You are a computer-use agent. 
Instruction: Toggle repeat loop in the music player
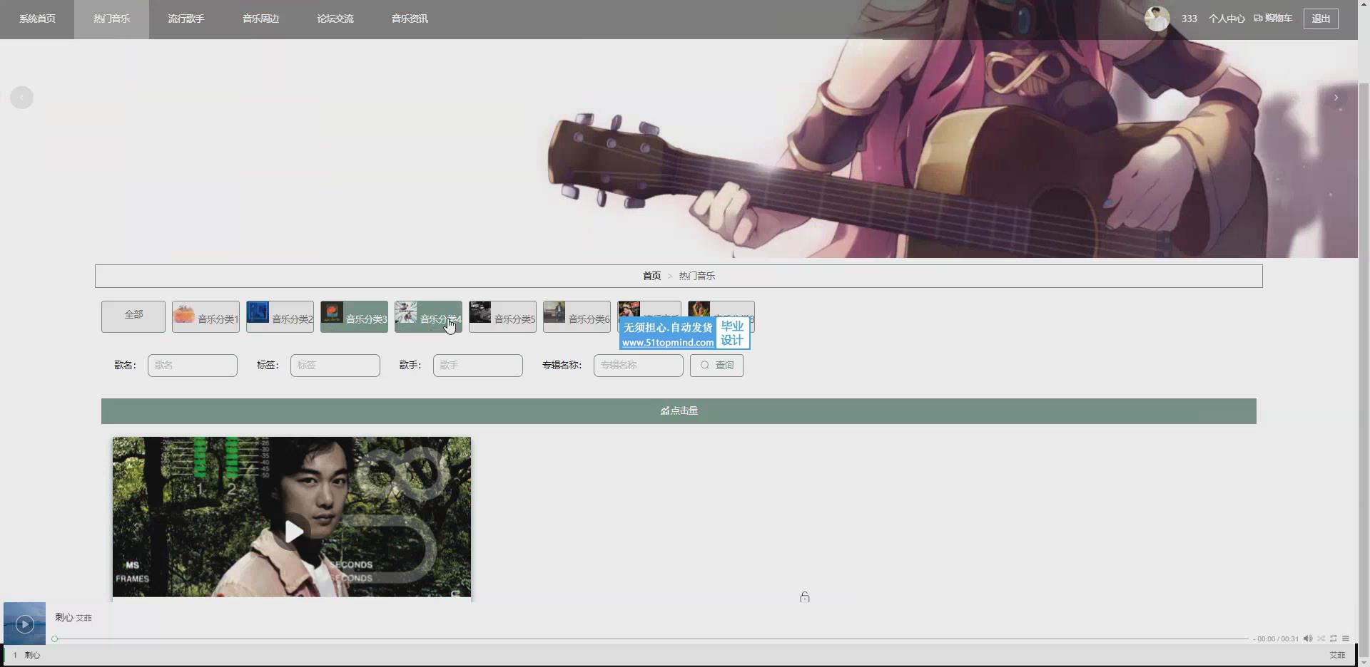click(1333, 638)
